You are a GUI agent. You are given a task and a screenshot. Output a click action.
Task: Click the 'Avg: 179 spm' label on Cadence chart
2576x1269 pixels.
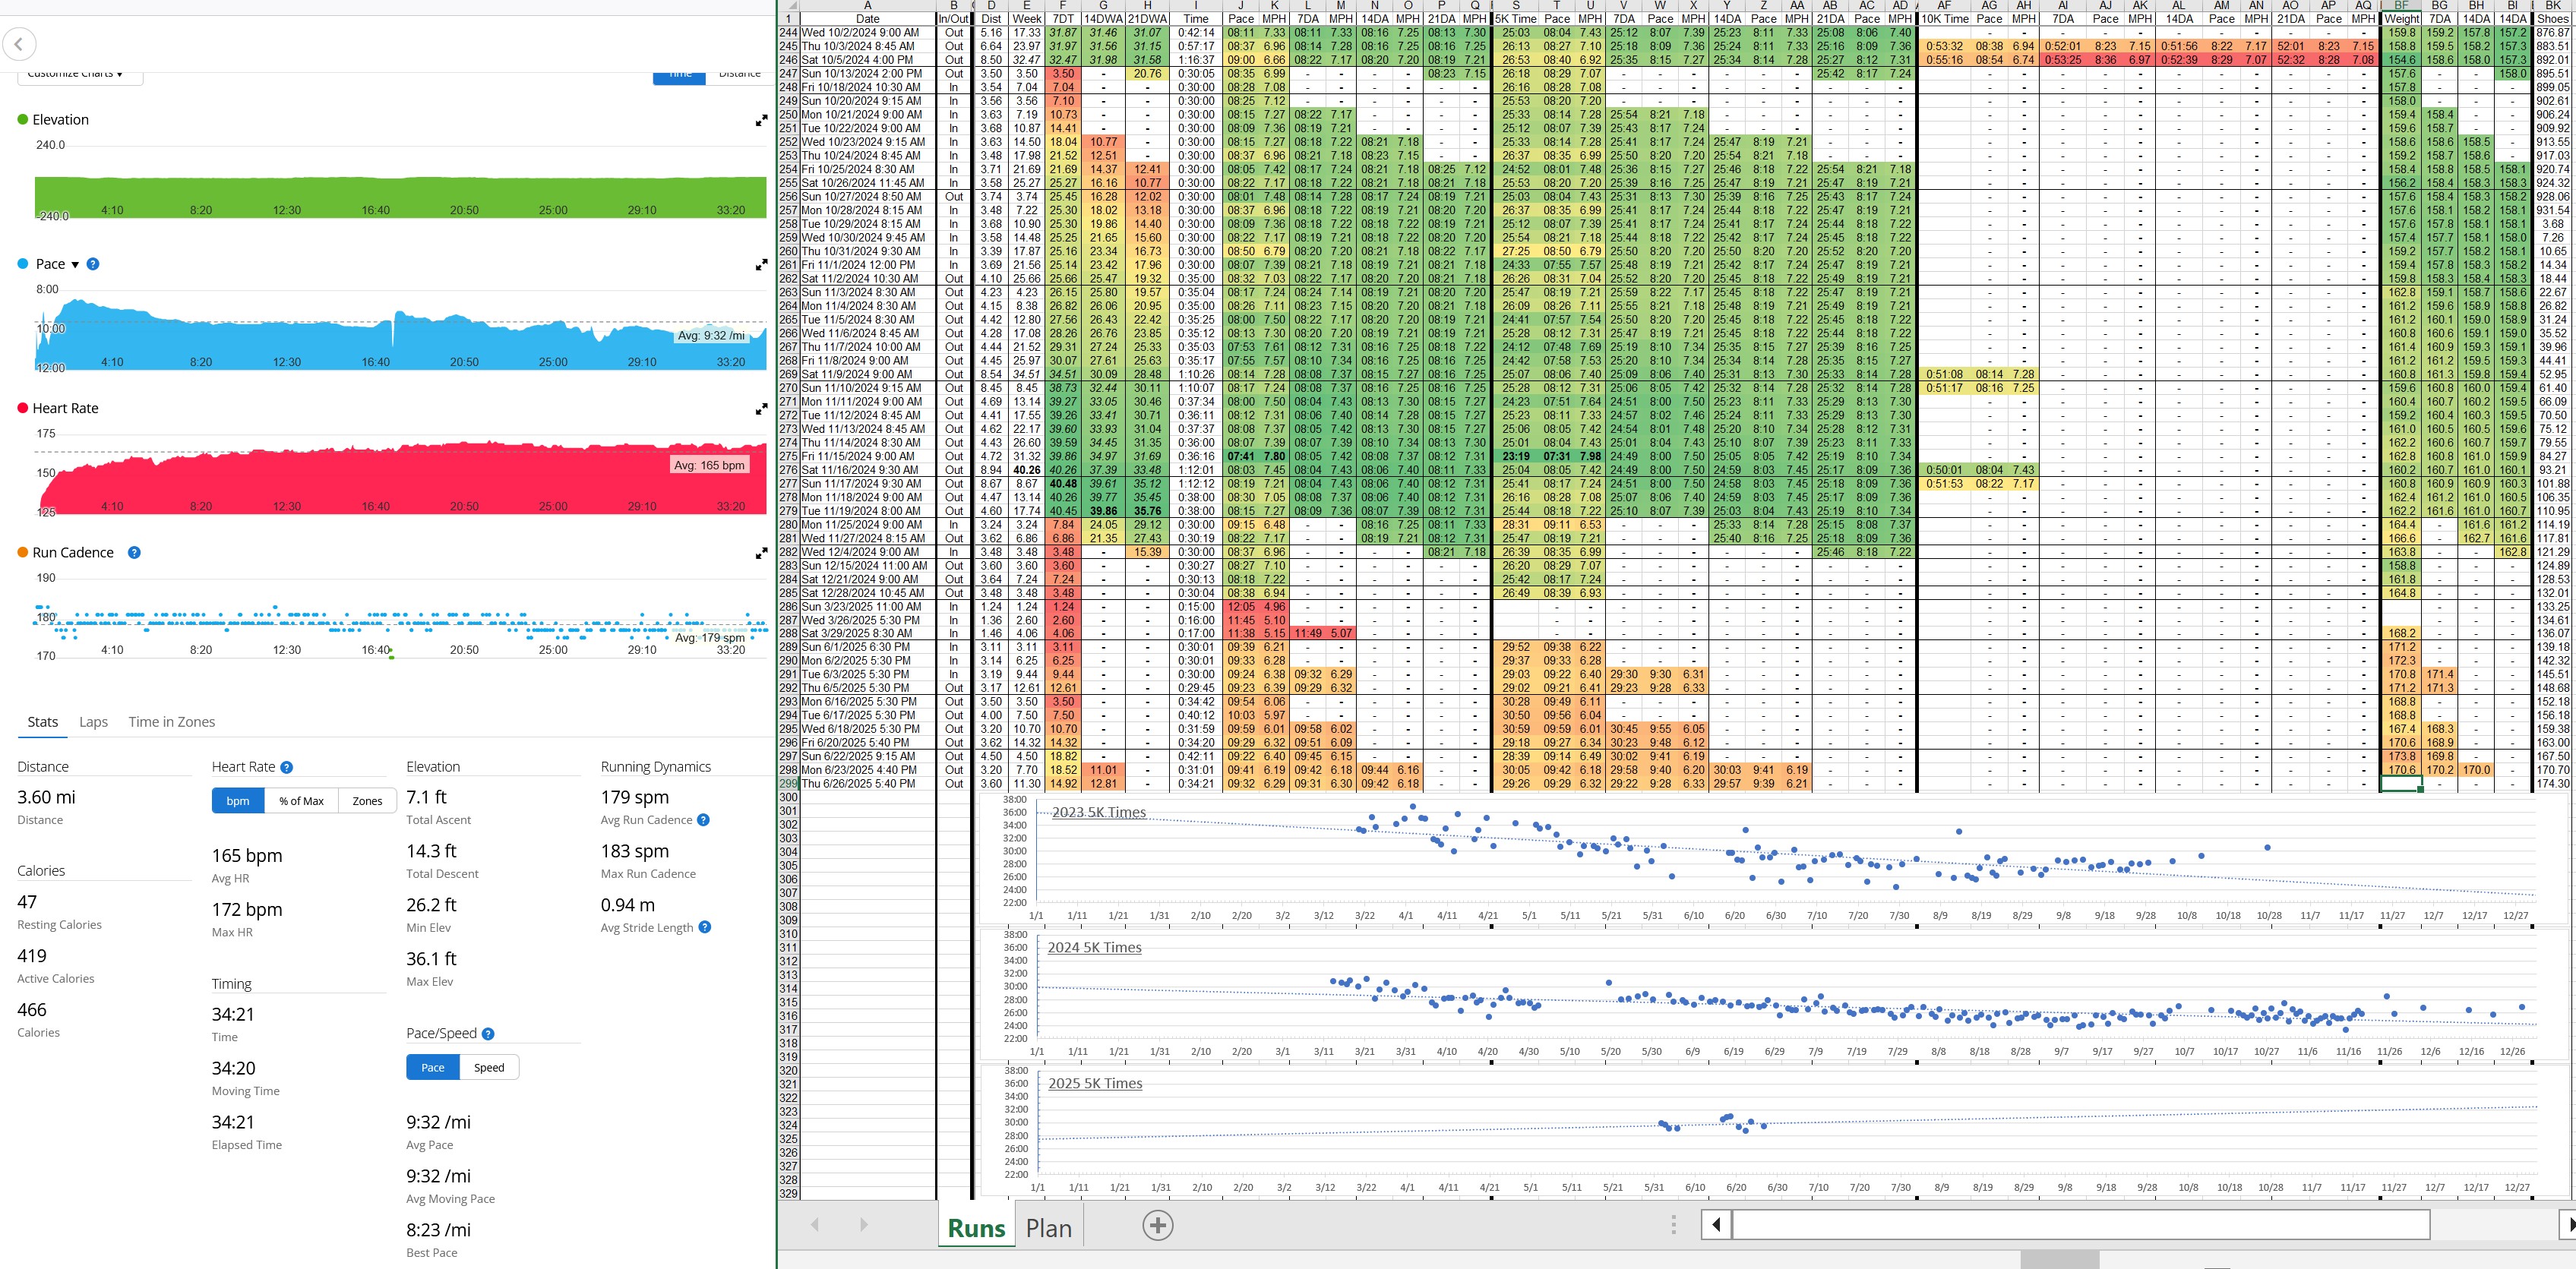pyautogui.click(x=710, y=637)
